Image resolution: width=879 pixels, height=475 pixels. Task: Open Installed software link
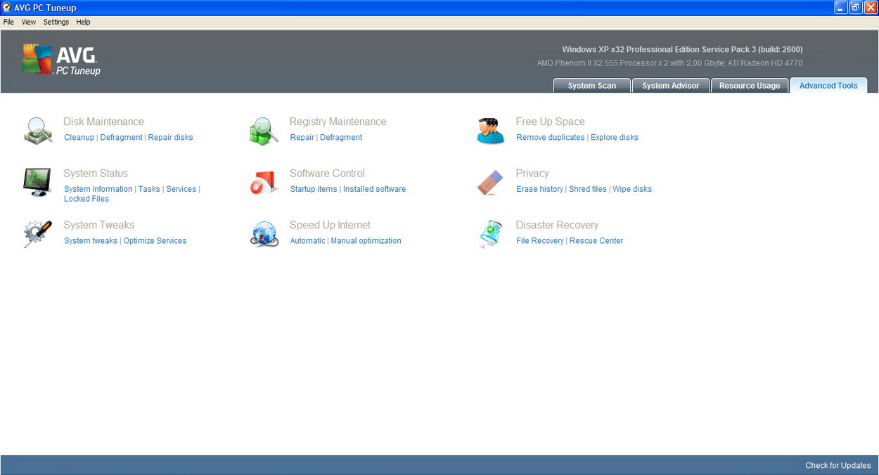coord(375,189)
